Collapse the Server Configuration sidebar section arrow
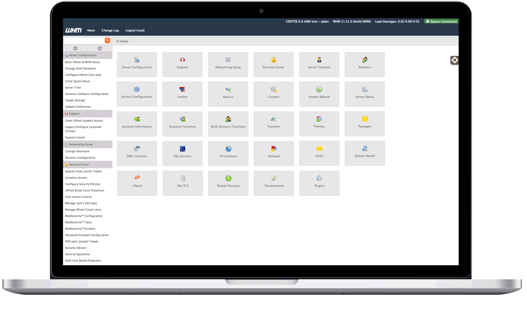 click(x=108, y=55)
